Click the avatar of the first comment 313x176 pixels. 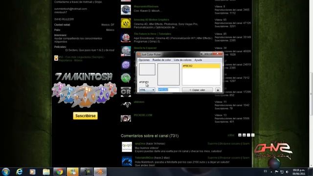[127, 147]
